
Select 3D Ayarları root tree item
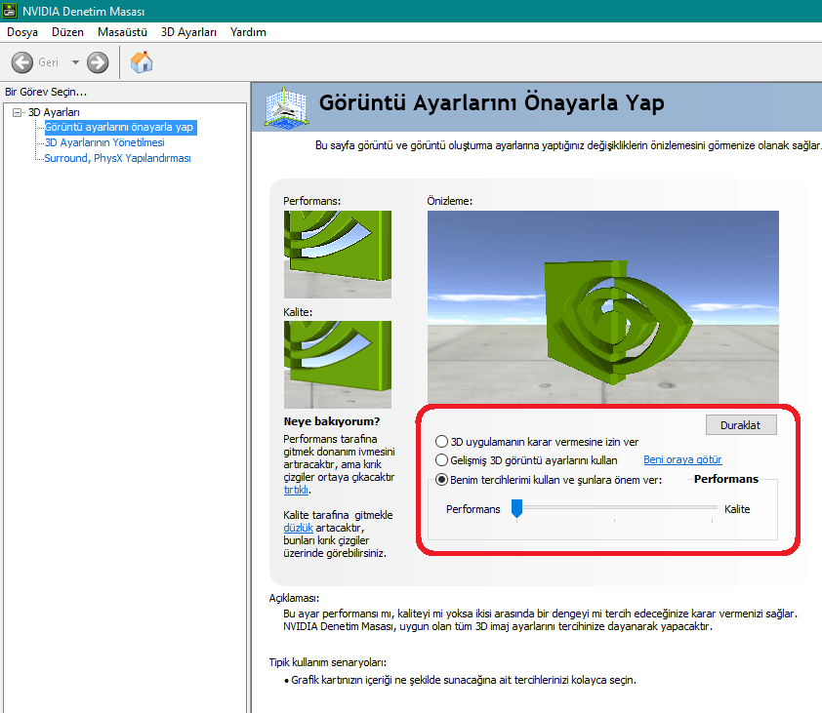pyautogui.click(x=54, y=112)
